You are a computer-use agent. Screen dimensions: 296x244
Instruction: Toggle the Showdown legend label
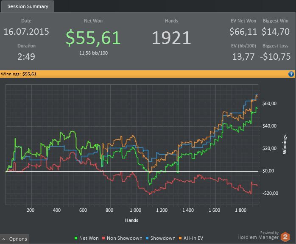coord(163,238)
